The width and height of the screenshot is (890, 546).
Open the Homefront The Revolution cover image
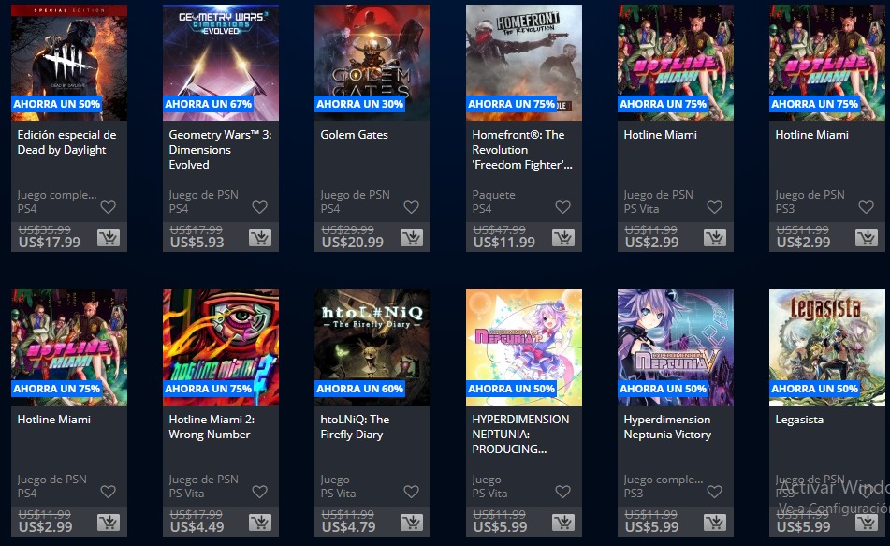pyautogui.click(x=524, y=63)
